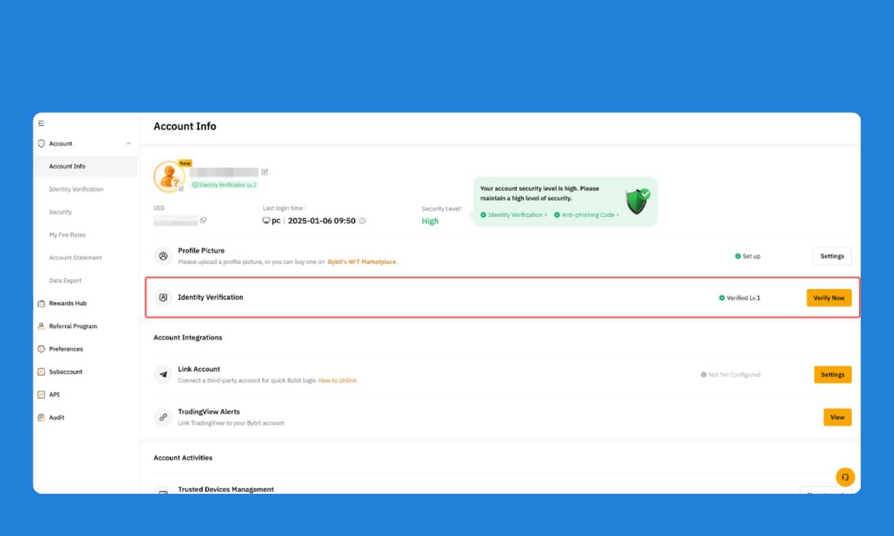Open the customer support headset button

(845, 477)
